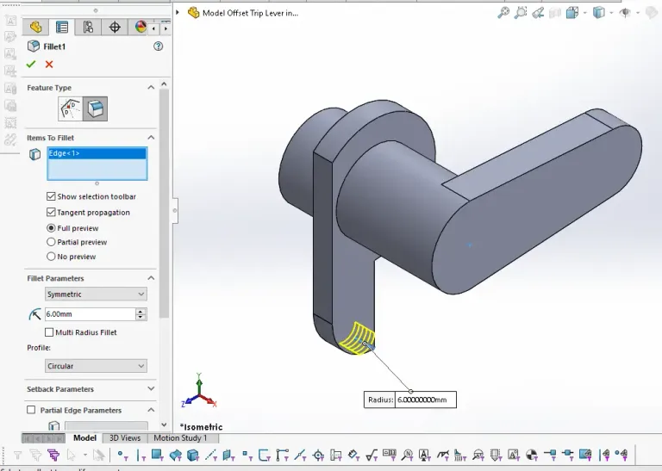Switch to the Motion Study 1 tab

[x=180, y=438]
